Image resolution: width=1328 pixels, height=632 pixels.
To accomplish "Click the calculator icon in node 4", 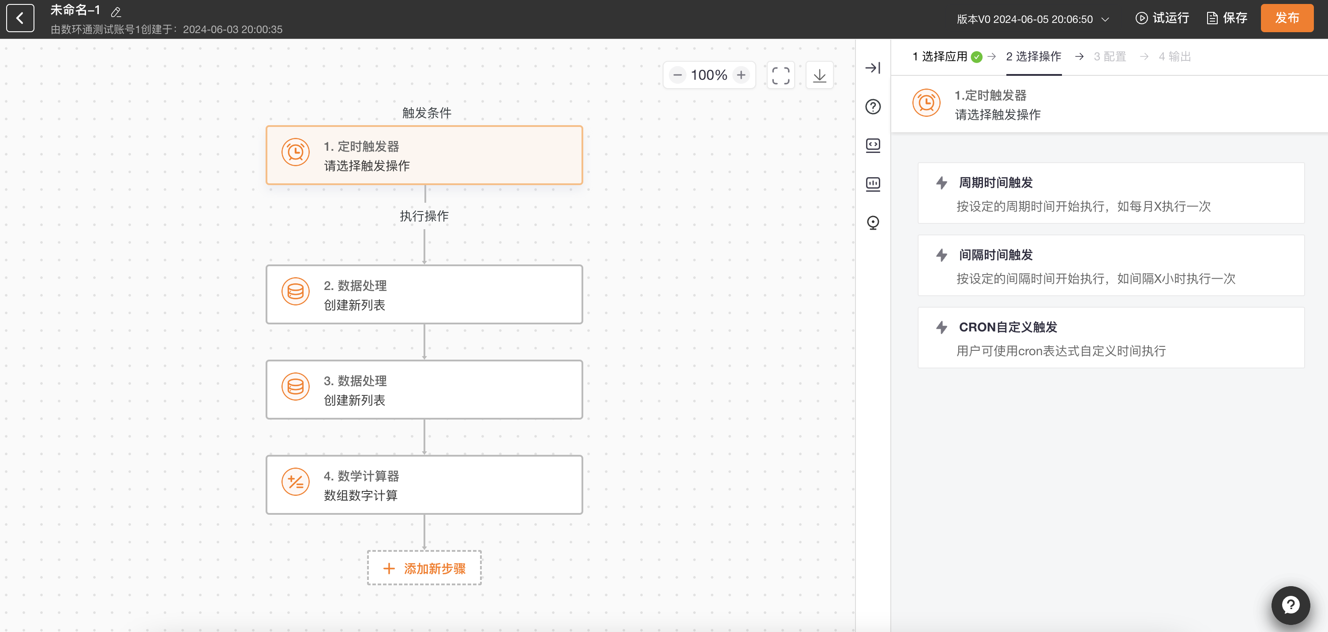I will [x=296, y=482].
